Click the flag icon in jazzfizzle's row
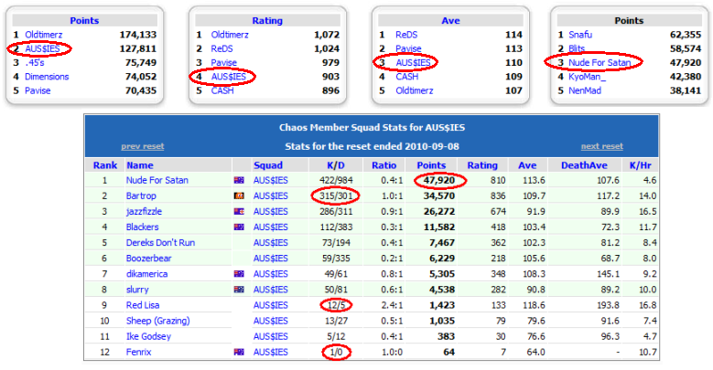713x370 pixels. (239, 212)
